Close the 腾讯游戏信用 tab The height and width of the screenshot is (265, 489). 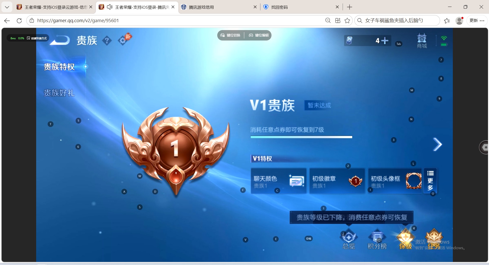[255, 7]
